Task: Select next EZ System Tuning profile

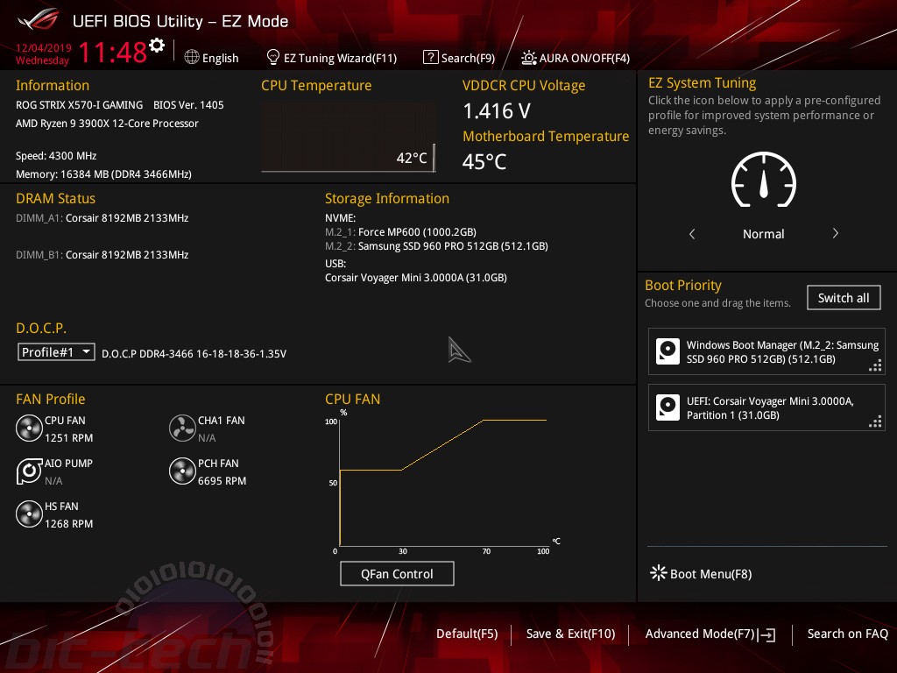Action: (835, 233)
